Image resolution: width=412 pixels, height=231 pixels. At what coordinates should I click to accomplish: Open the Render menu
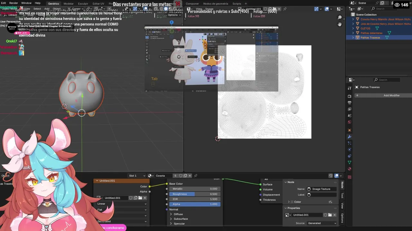coord(14,3)
